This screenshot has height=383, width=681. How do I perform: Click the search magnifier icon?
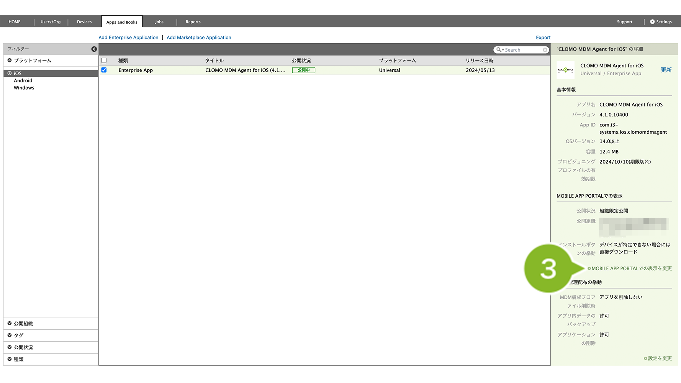pos(499,50)
